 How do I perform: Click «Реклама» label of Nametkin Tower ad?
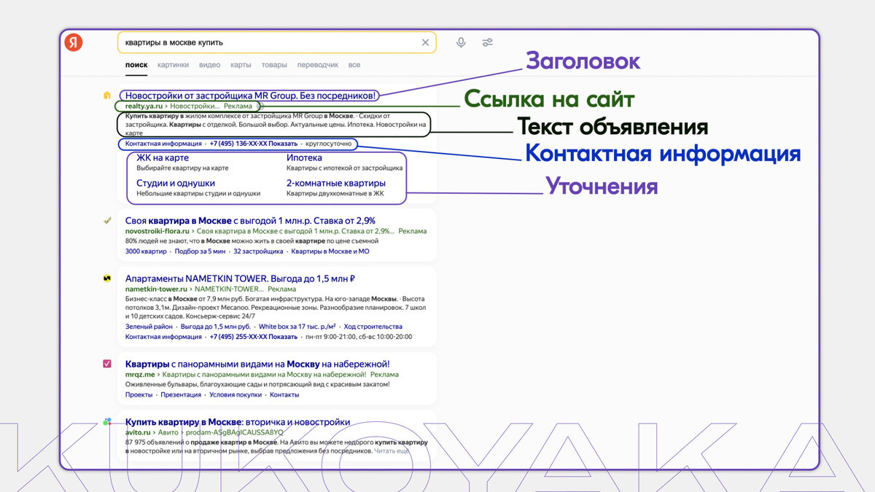(x=281, y=289)
